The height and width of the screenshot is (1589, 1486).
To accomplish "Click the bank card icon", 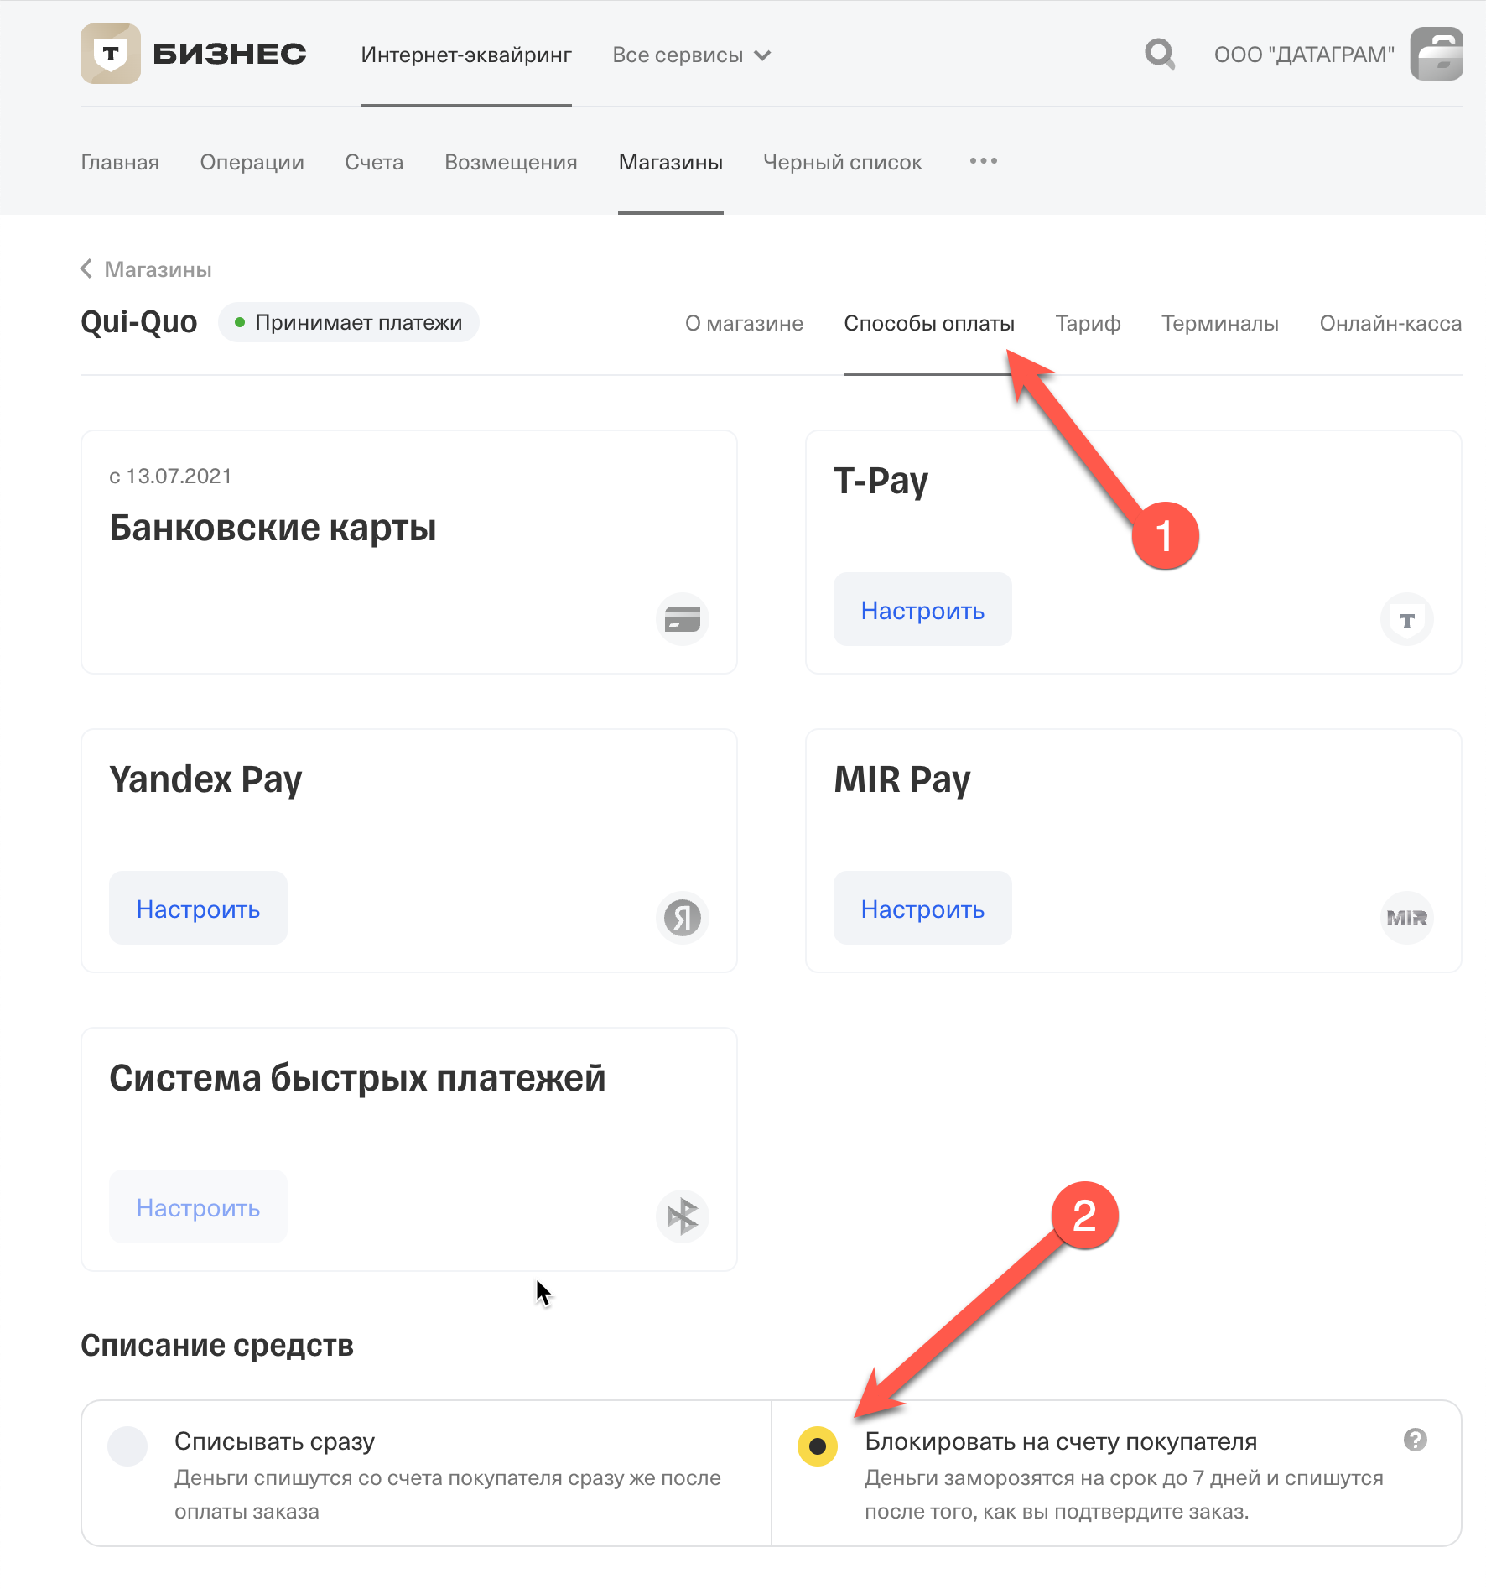I will (x=683, y=619).
